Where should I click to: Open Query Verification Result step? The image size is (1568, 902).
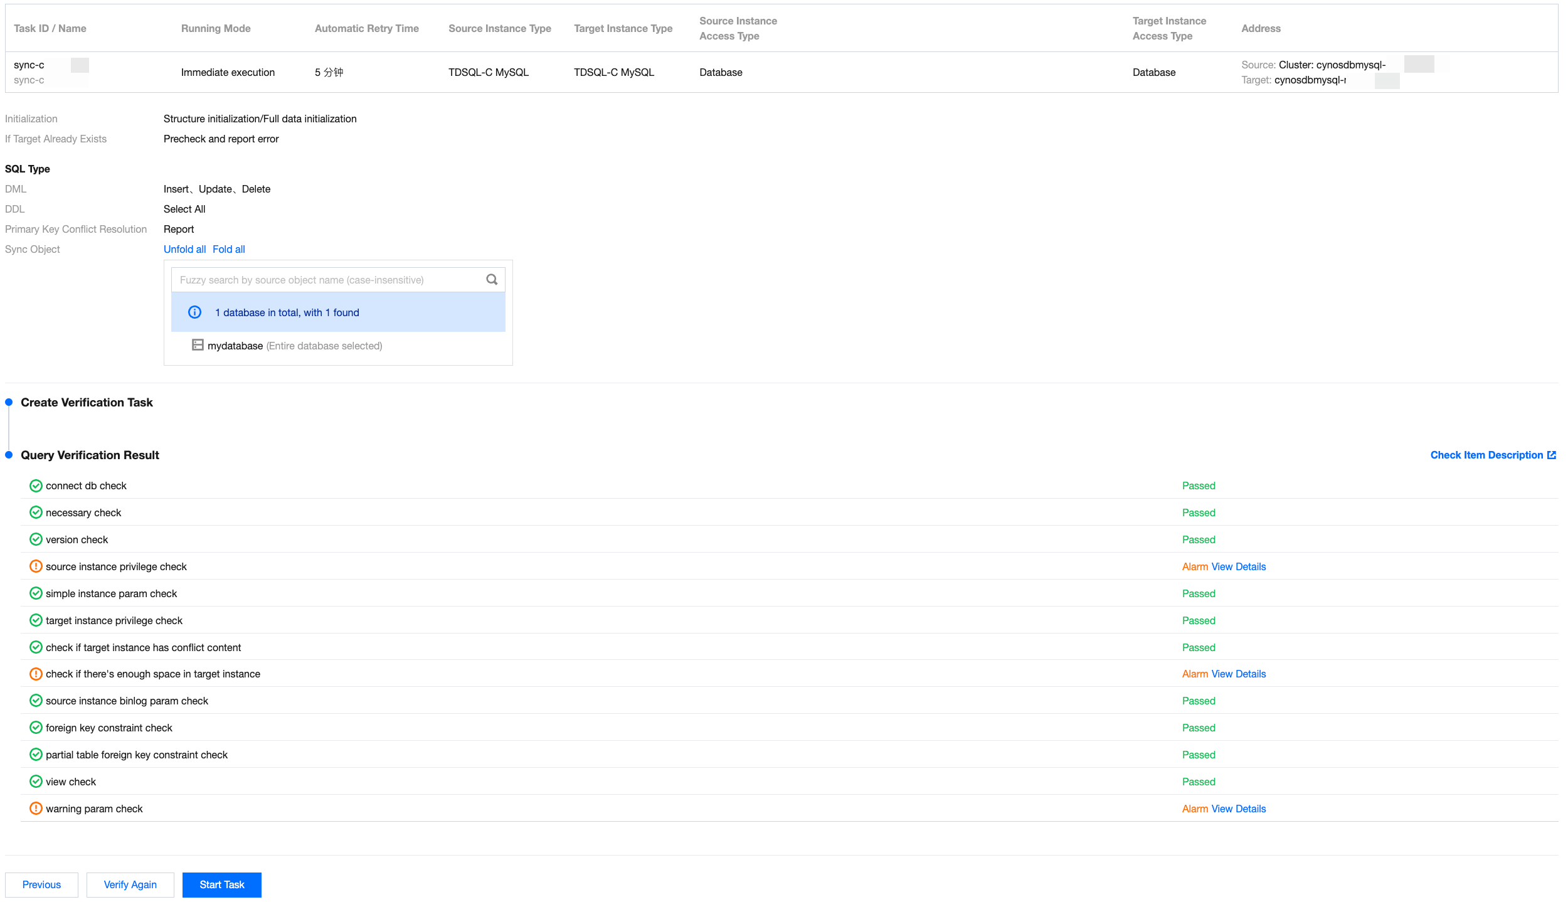tap(90, 455)
